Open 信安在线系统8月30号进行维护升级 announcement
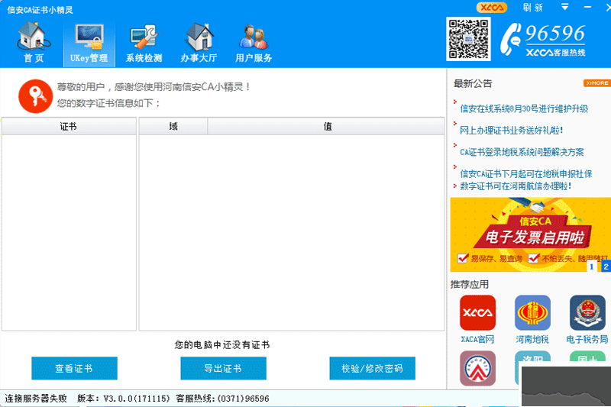Image resolution: width=611 pixels, height=407 pixels. (x=524, y=108)
